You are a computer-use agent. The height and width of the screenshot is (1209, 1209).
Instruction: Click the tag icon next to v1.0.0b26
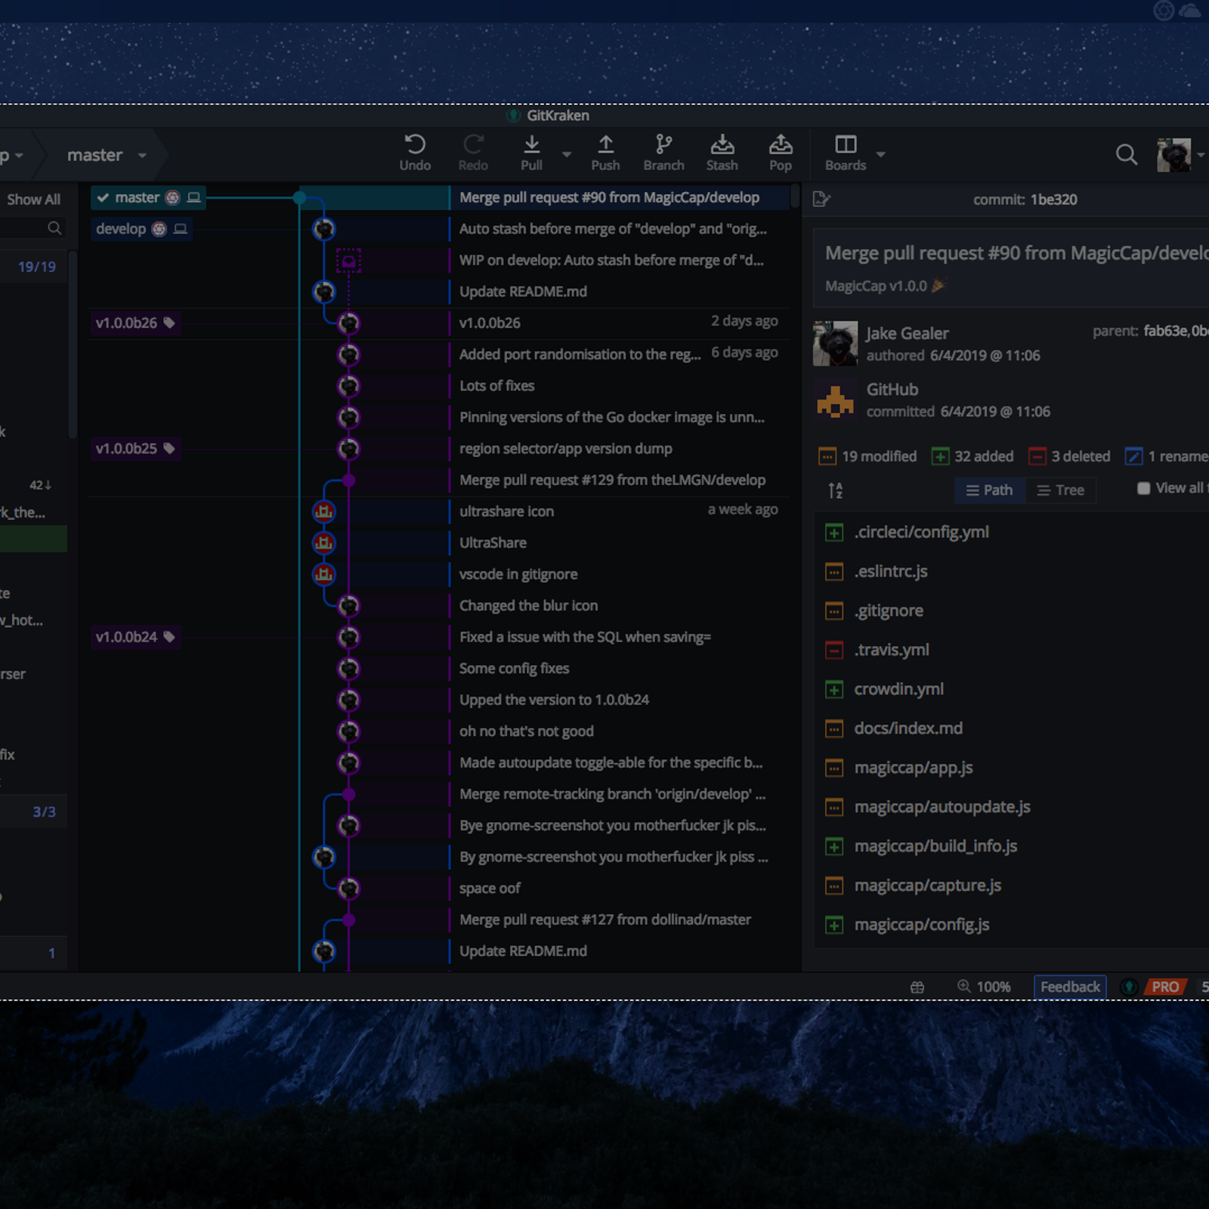(169, 323)
